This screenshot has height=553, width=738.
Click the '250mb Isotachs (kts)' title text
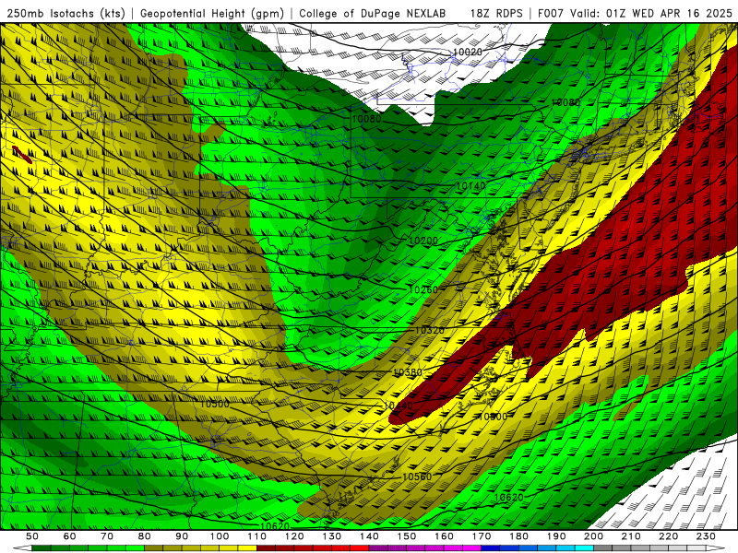[x=66, y=14]
